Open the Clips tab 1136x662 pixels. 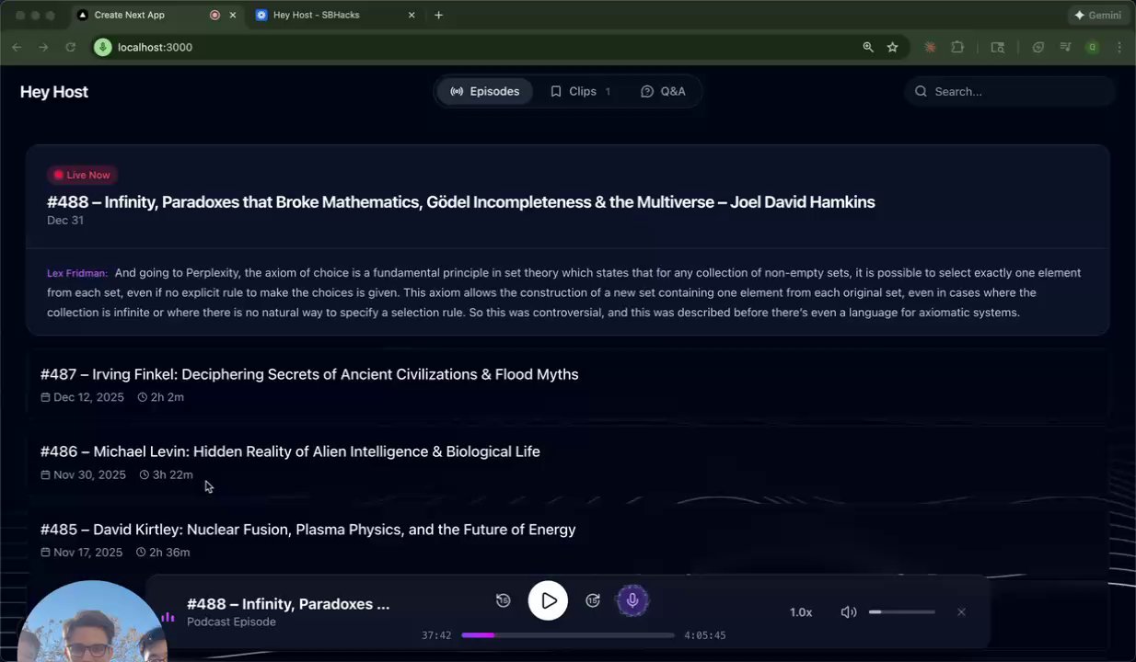tap(581, 91)
